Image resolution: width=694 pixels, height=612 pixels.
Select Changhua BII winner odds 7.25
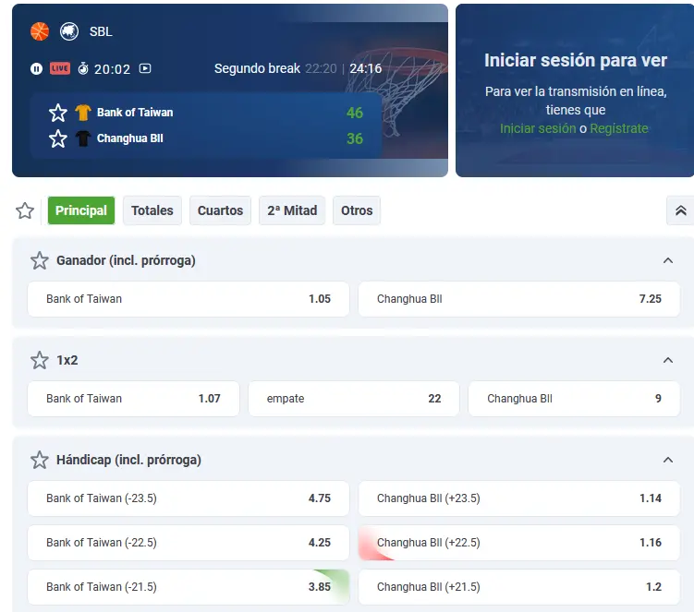(518, 299)
